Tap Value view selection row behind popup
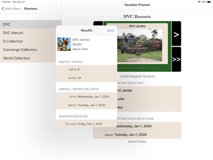The image size is (213, 160). (149, 107)
